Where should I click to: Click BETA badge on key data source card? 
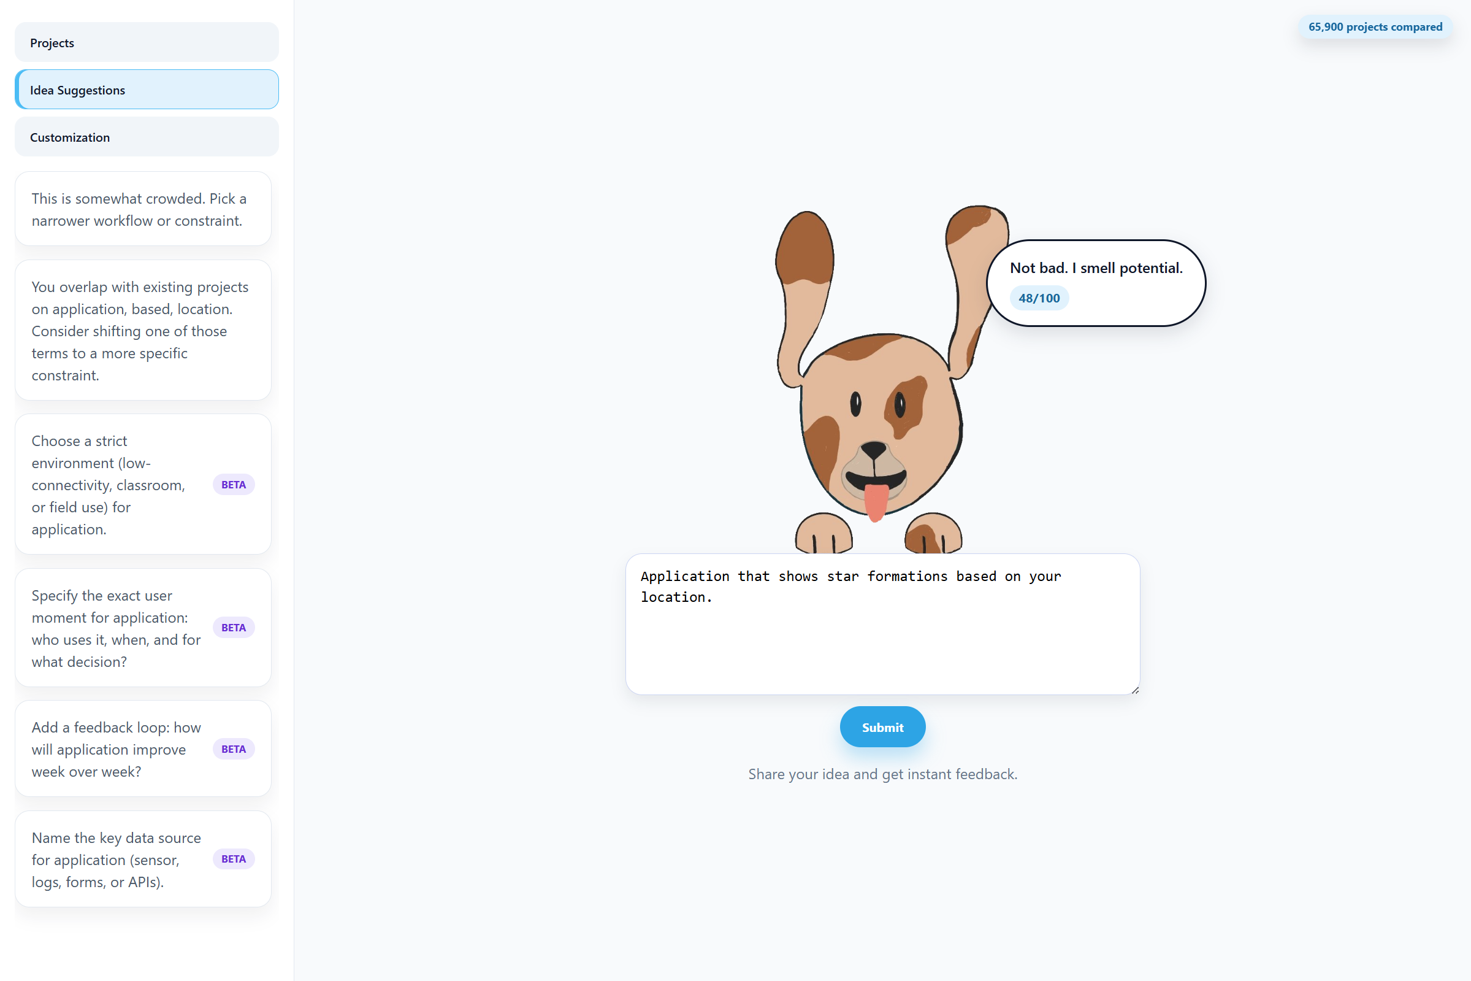click(233, 859)
